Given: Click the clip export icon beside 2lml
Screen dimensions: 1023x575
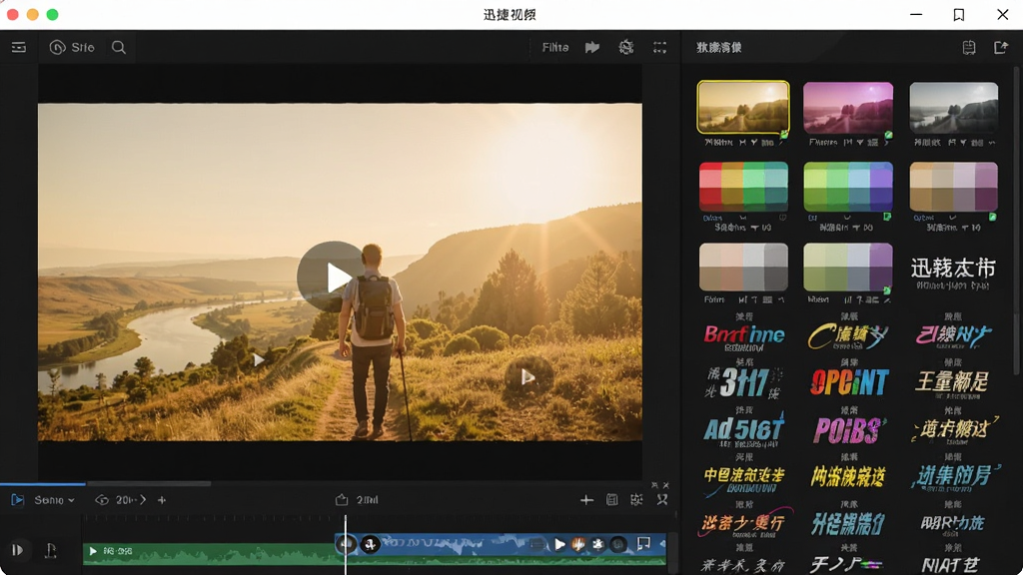Looking at the screenshot, I should [342, 500].
